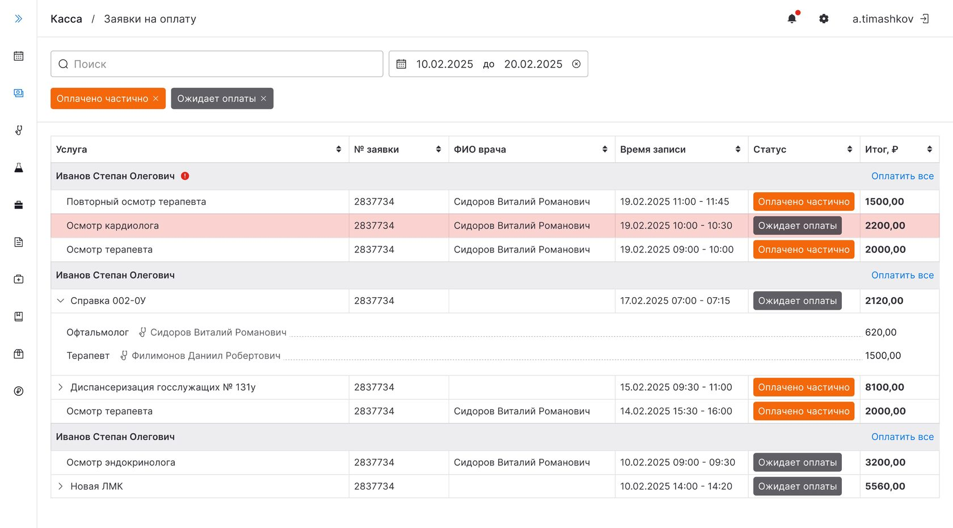
Task: Log out using the exit icon
Action: 925,19
